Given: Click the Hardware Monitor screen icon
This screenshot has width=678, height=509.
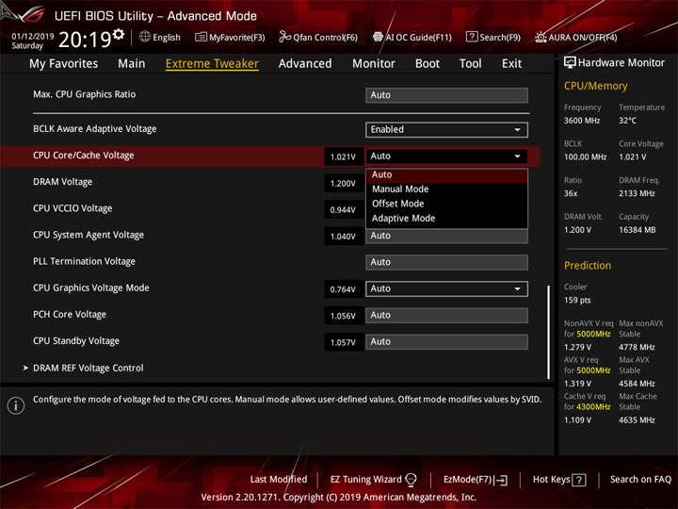Looking at the screenshot, I should coord(570,62).
